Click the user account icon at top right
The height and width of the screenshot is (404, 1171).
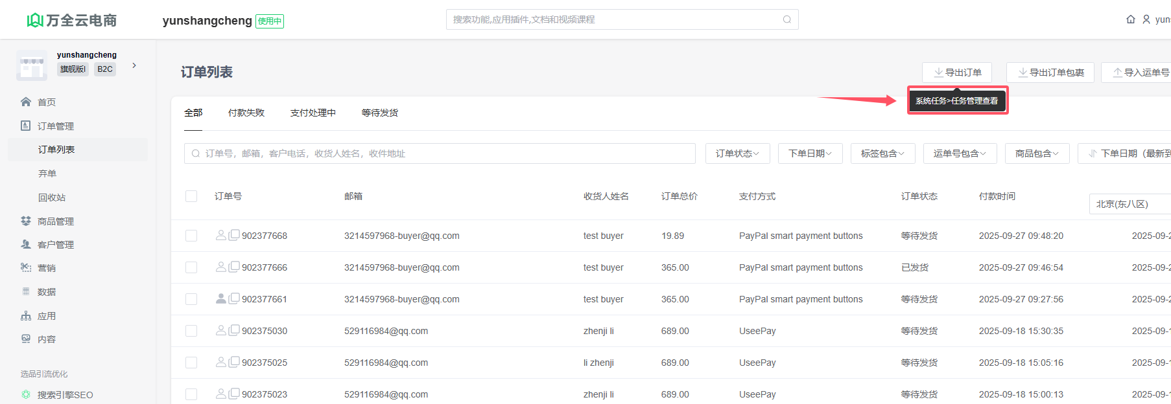click(x=1146, y=19)
